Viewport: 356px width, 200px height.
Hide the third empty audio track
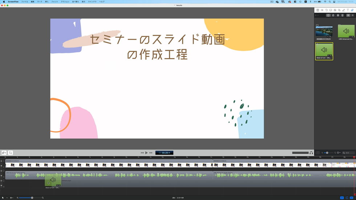(x=1, y=181)
